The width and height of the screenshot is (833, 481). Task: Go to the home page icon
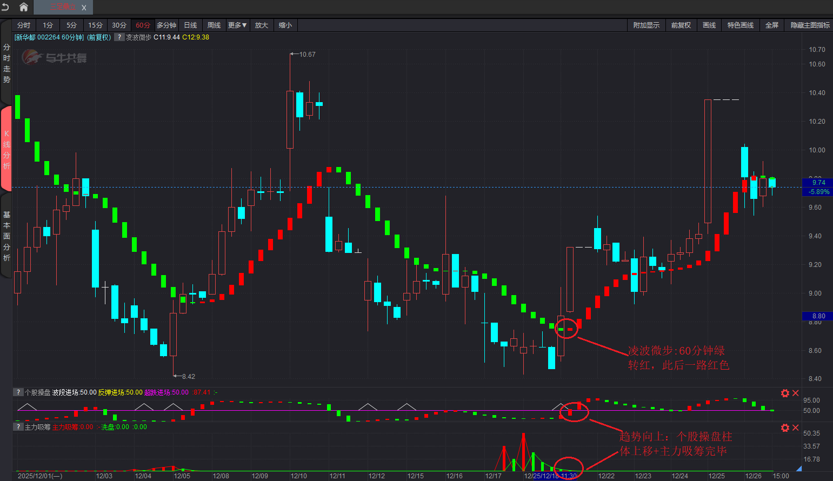pos(24,7)
